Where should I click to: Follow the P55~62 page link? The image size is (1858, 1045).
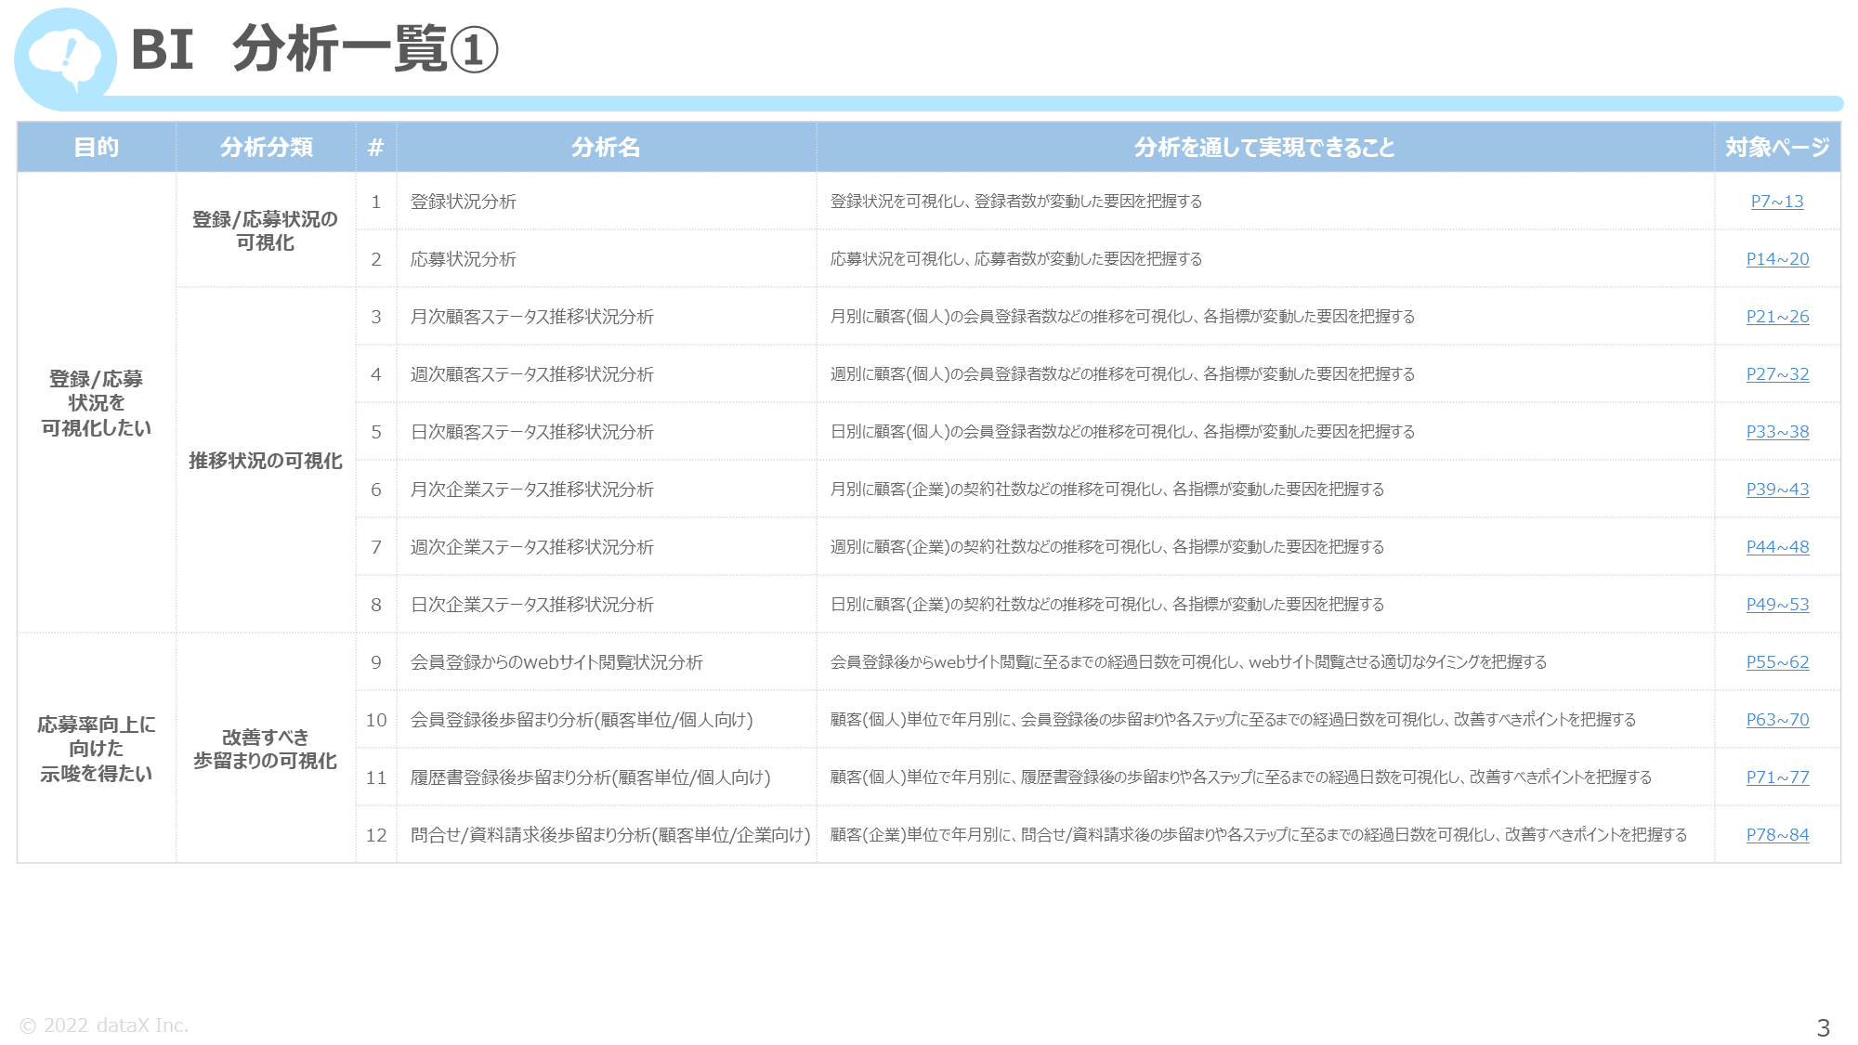pos(1777,662)
